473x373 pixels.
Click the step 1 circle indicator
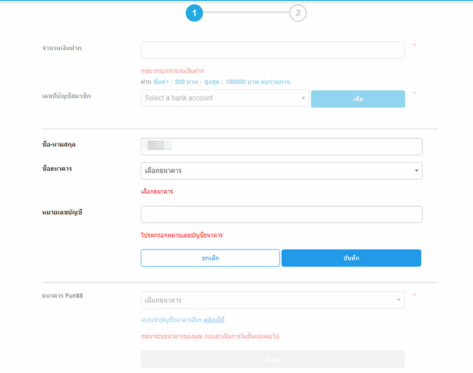[x=195, y=12]
